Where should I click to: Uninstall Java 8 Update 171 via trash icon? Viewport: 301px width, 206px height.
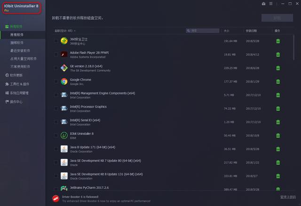pyautogui.click(x=278, y=149)
